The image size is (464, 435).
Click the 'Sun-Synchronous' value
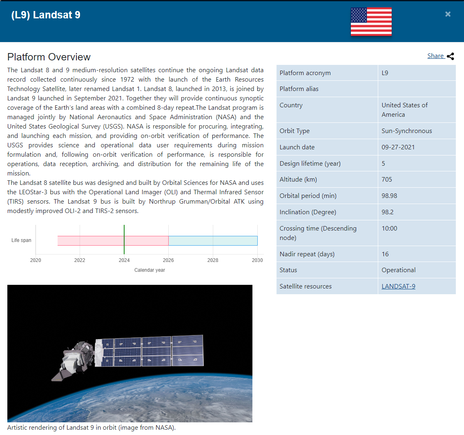[x=406, y=131]
